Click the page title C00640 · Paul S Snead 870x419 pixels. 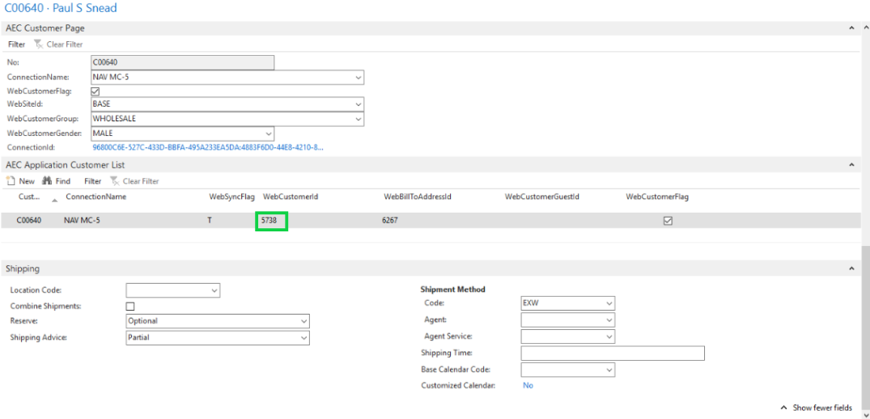61,8
